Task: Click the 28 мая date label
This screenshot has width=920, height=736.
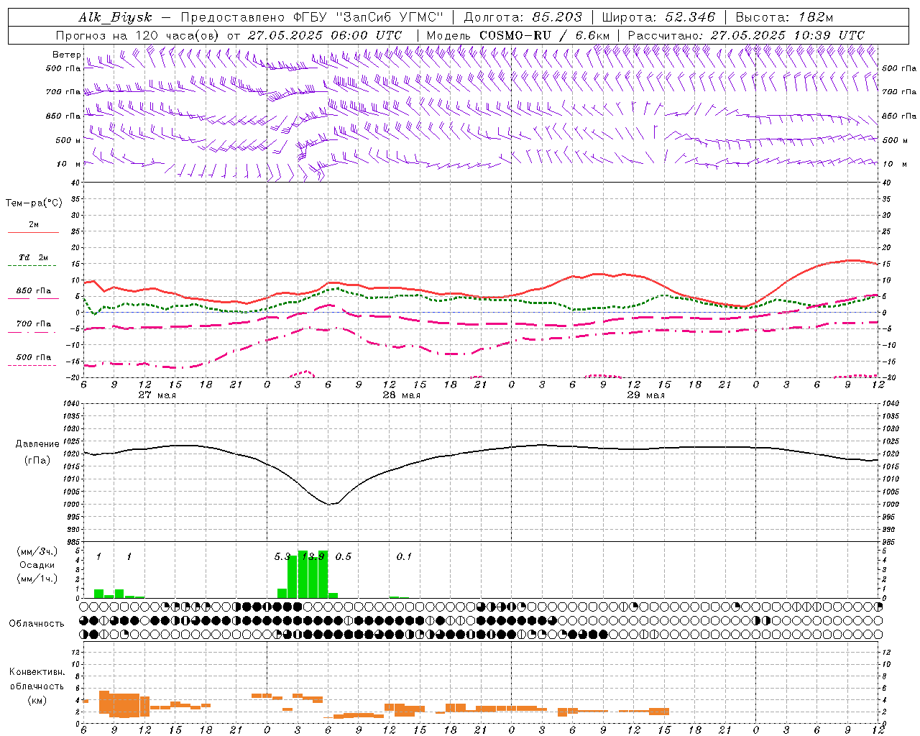Action: tap(402, 395)
